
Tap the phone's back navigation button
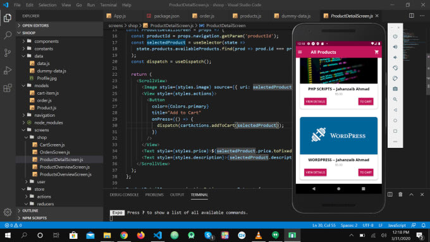pyautogui.click(x=314, y=188)
